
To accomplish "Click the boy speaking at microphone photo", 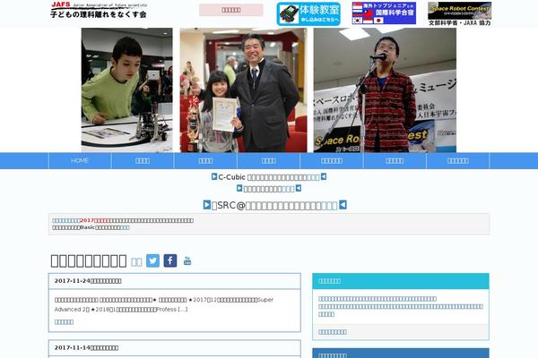I will point(385,89).
